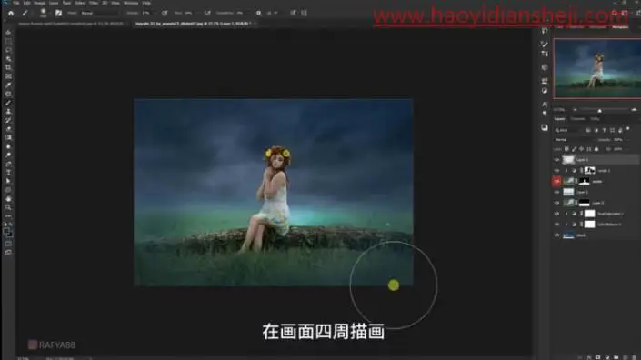This screenshot has width=641, height=360.
Task: Click the foreground color swatch
Action: [x=6, y=231]
